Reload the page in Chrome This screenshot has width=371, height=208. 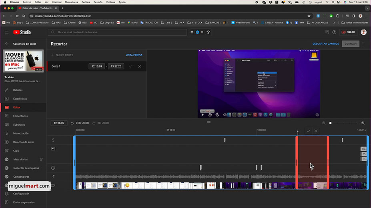(x=17, y=16)
